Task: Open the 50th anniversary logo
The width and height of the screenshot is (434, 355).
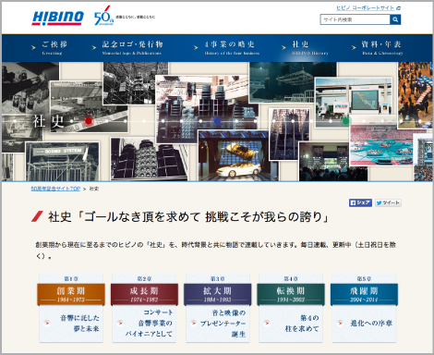Action: click(x=103, y=16)
